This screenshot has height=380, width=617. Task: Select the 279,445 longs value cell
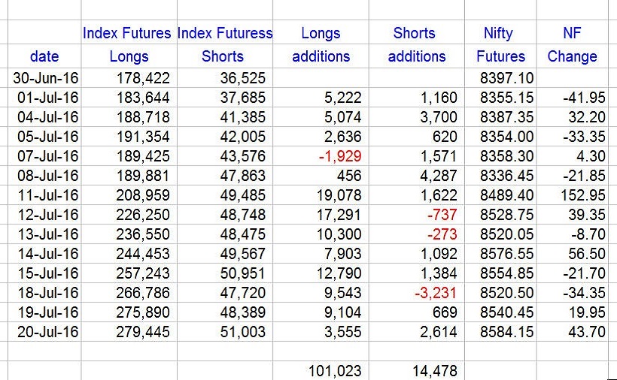pyautogui.click(x=129, y=332)
